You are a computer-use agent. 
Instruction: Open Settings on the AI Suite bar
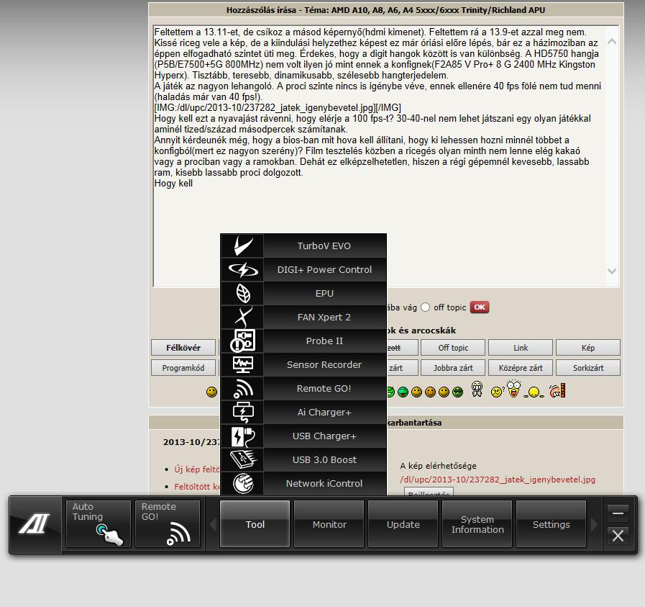(x=552, y=524)
